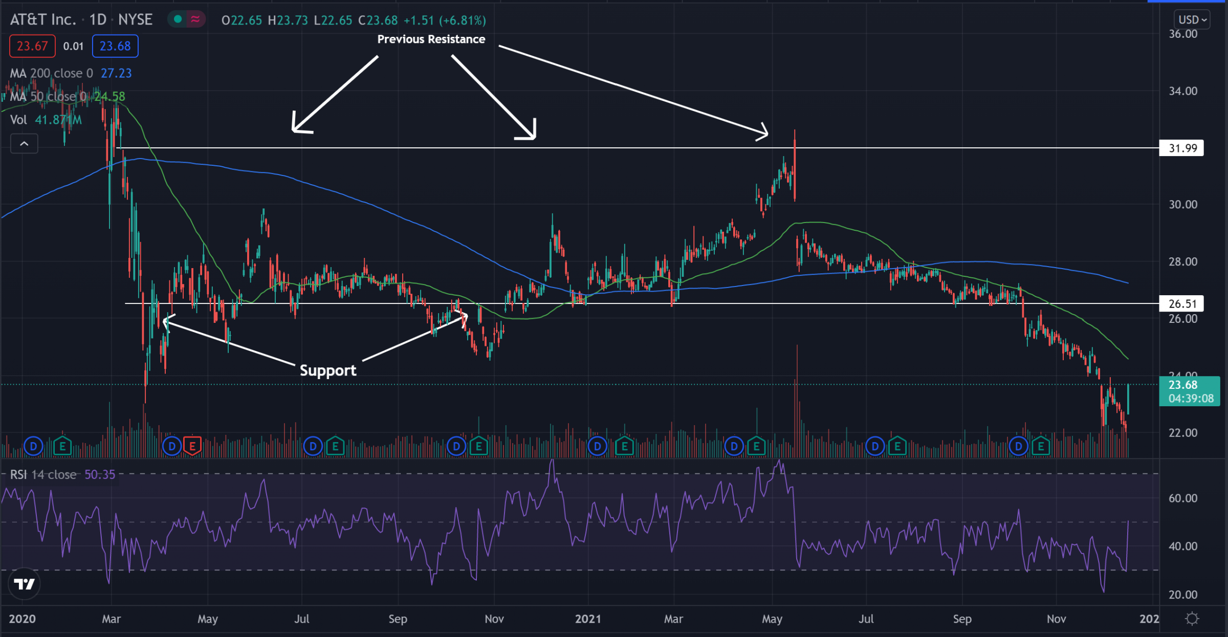
Task: Open the dividend marker near 2020 start
Action: (x=33, y=447)
